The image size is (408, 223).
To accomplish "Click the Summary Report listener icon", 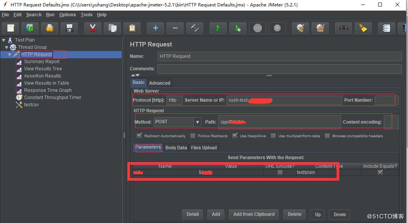I will click(19, 62).
